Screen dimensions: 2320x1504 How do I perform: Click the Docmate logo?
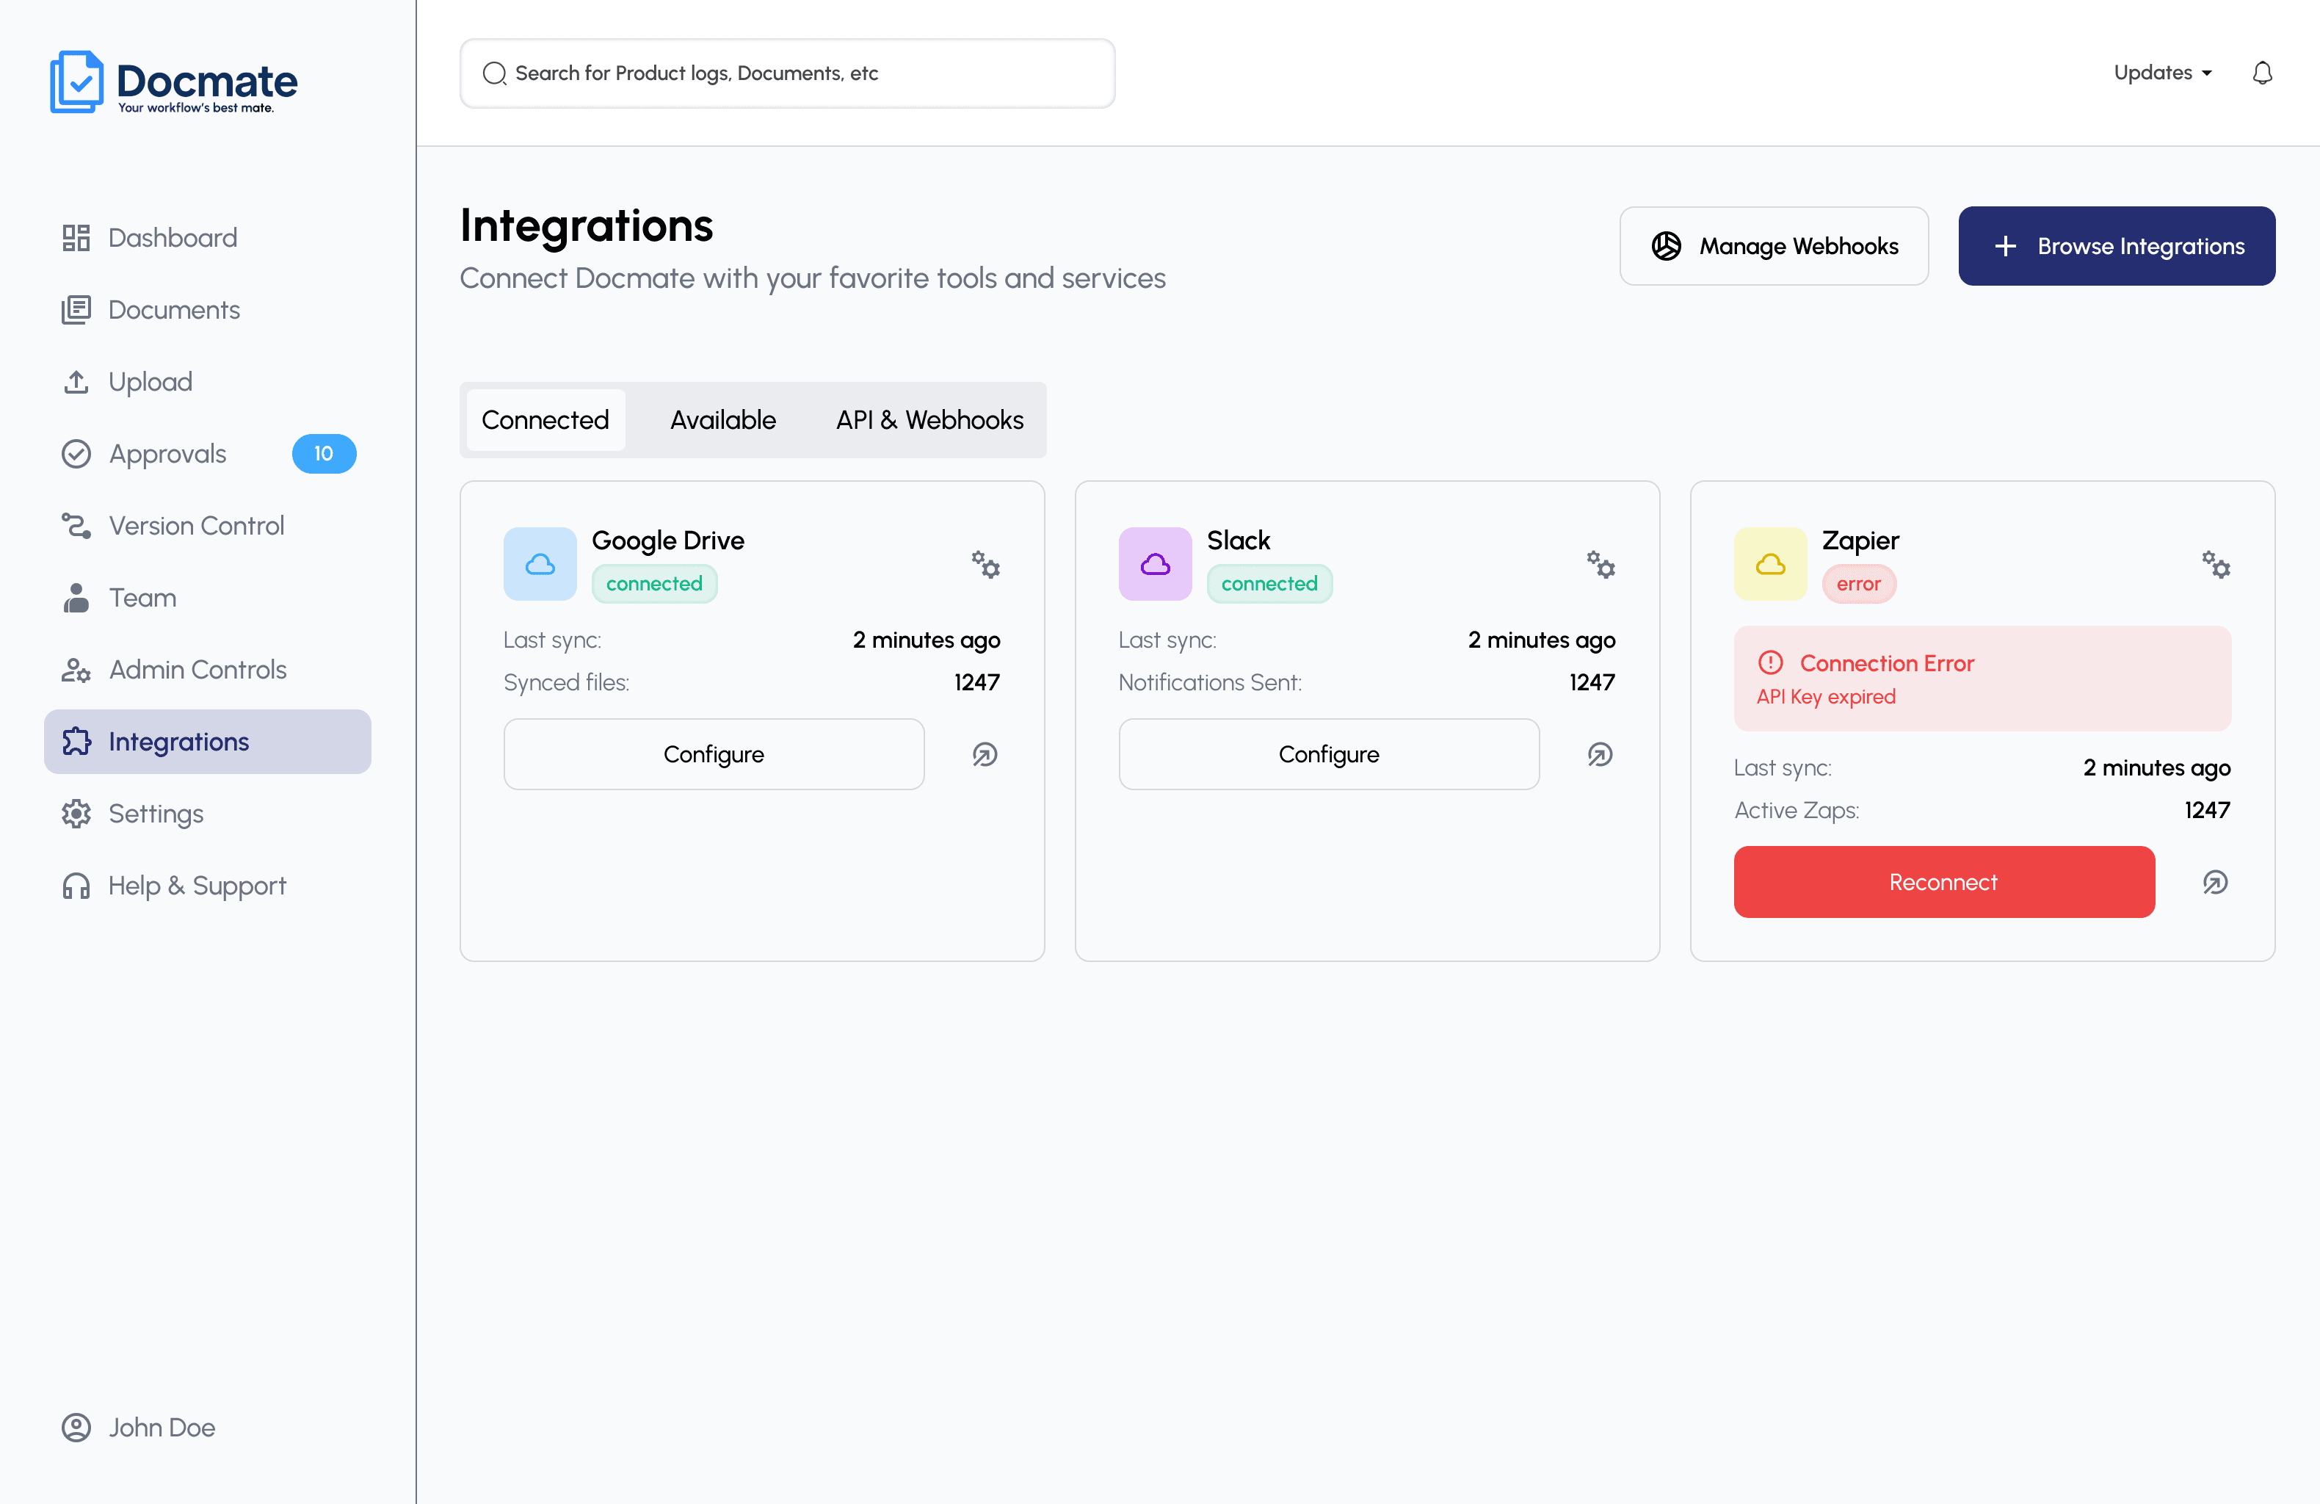pos(173,82)
